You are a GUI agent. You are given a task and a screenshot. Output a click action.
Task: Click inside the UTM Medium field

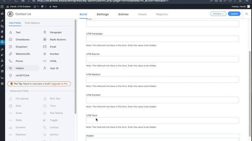tap(163, 80)
